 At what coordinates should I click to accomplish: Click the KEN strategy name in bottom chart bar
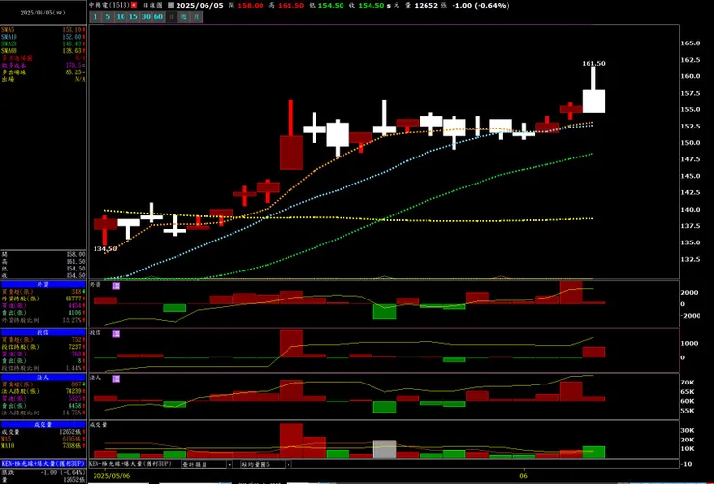130,464
